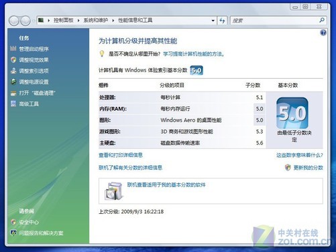Click the 内存(RAM) row label
336x252 pixels.
pyautogui.click(x=113, y=109)
